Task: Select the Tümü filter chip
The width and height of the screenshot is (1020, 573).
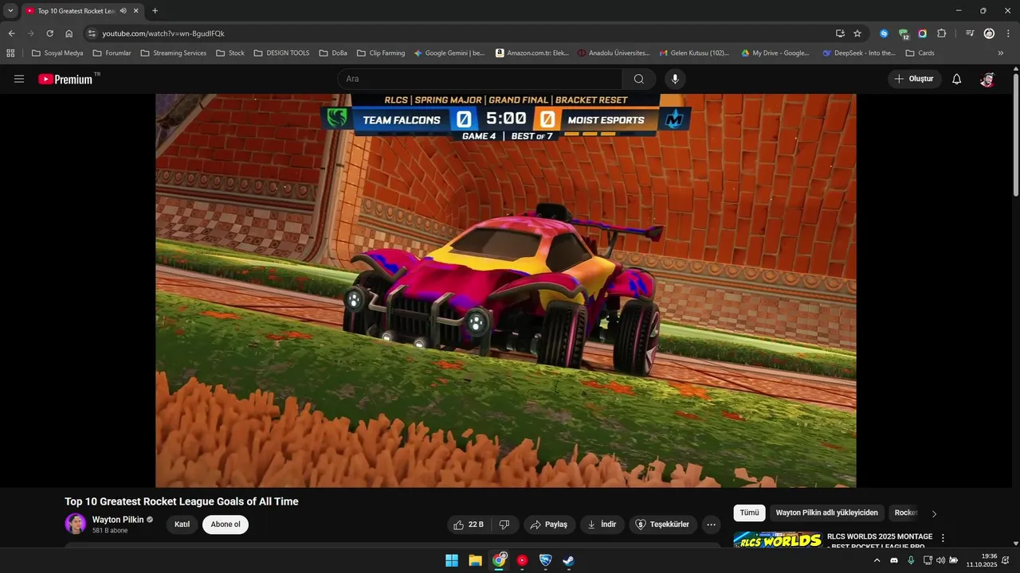Action: (749, 513)
